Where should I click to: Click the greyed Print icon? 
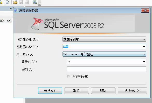(27, 2)
